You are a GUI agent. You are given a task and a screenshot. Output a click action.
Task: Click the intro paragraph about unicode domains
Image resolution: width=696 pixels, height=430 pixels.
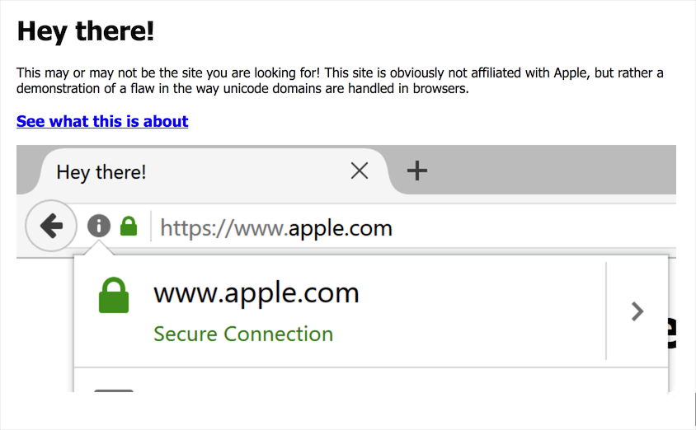click(x=340, y=81)
